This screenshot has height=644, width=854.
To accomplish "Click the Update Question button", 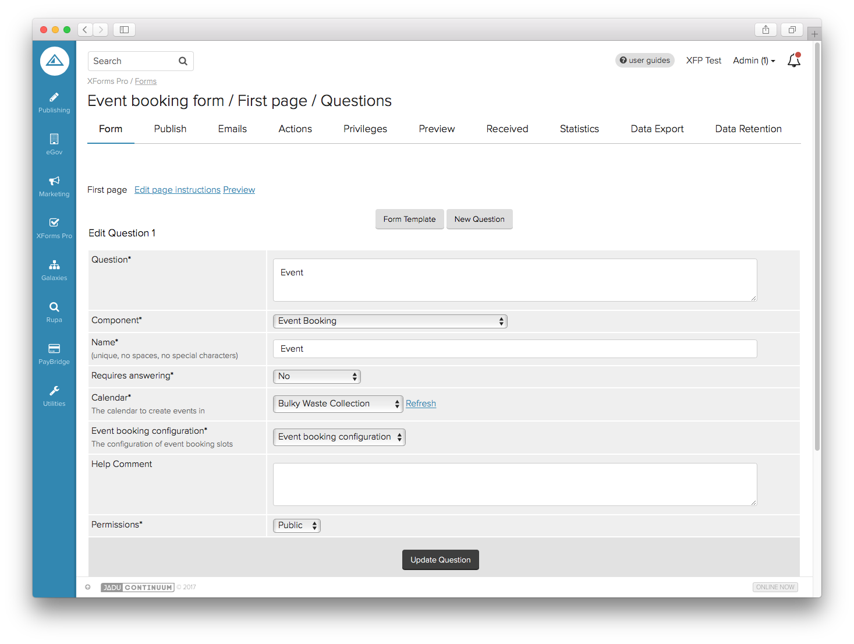I will (x=440, y=560).
